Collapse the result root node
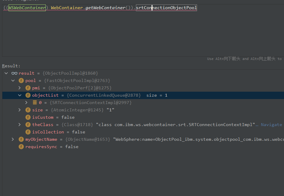This screenshot has width=284, height=196. pos(6,73)
